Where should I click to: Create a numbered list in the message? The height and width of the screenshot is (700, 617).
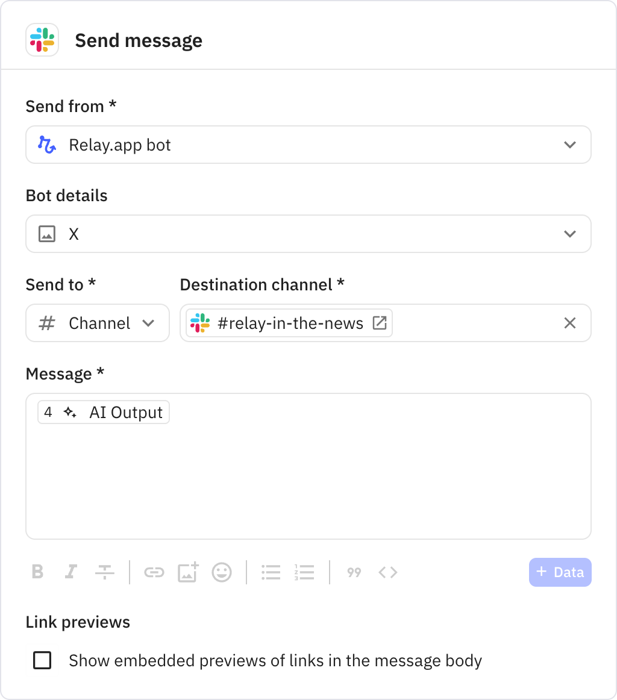coord(304,572)
